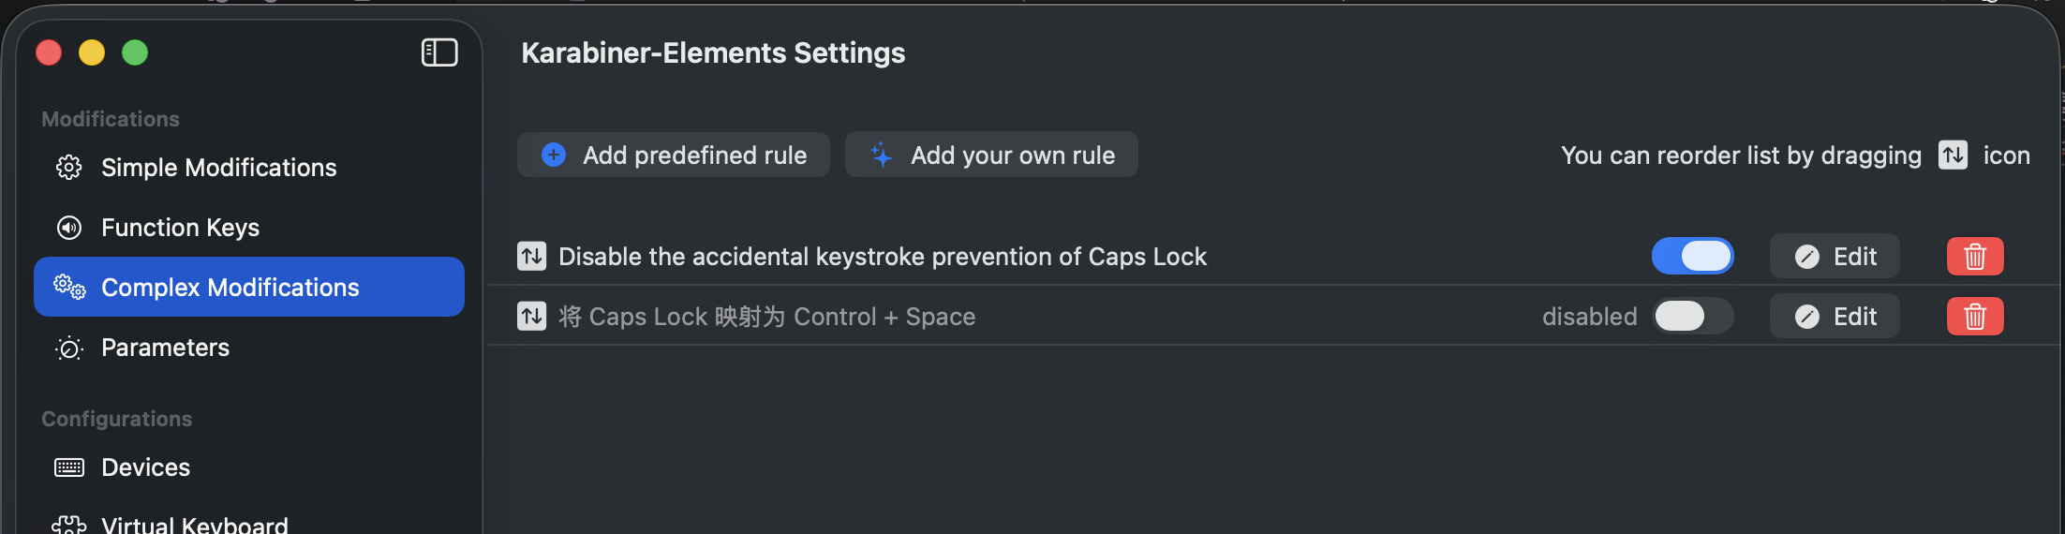Screen dimensions: 2065x534
Task: Toggle the sidebar visibility icon
Action: point(439,52)
